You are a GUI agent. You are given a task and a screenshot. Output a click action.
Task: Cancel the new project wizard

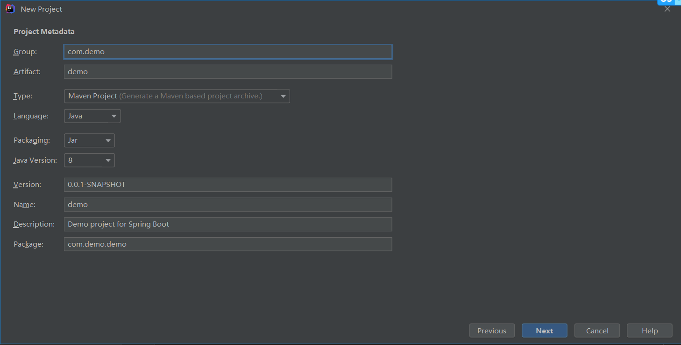pyautogui.click(x=597, y=331)
